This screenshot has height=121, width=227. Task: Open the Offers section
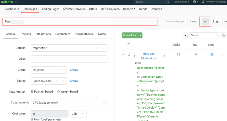click(x=93, y=9)
